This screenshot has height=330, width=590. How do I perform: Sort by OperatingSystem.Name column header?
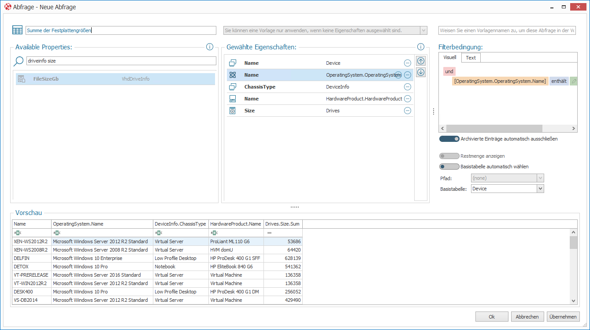point(102,224)
